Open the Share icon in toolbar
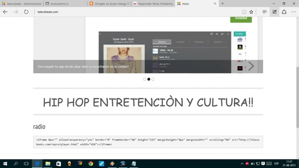299x168 pixels. tap(284, 12)
